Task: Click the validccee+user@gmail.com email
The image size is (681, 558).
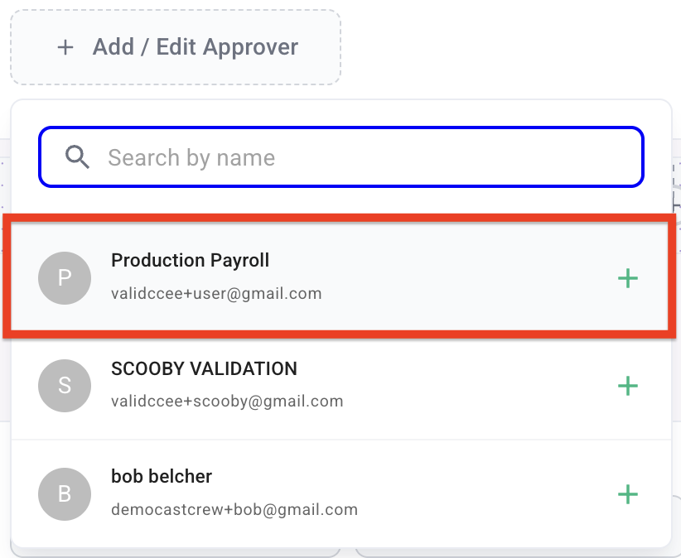Action: pos(216,294)
